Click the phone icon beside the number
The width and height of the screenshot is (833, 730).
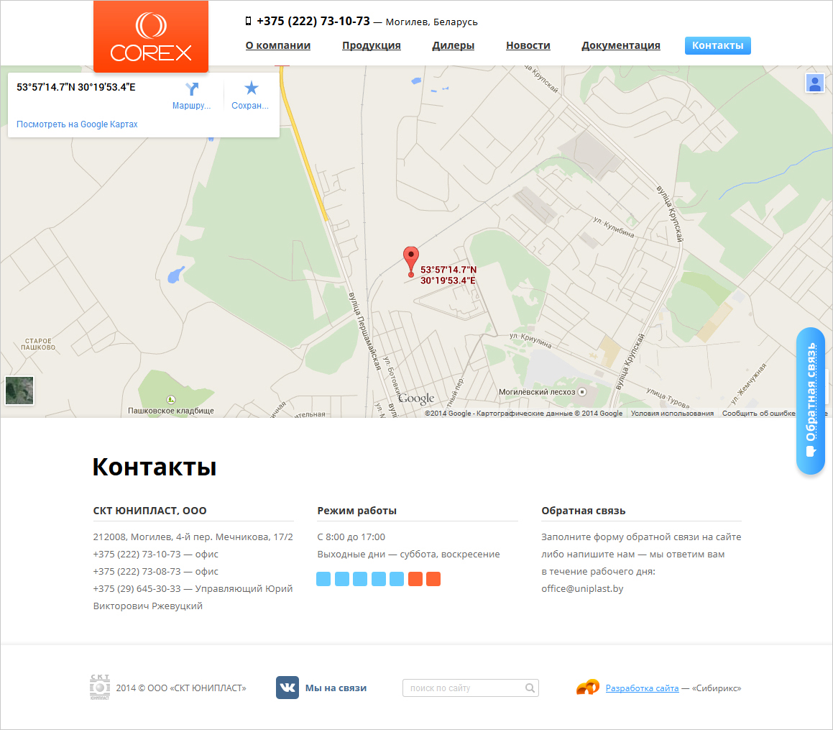click(x=248, y=22)
